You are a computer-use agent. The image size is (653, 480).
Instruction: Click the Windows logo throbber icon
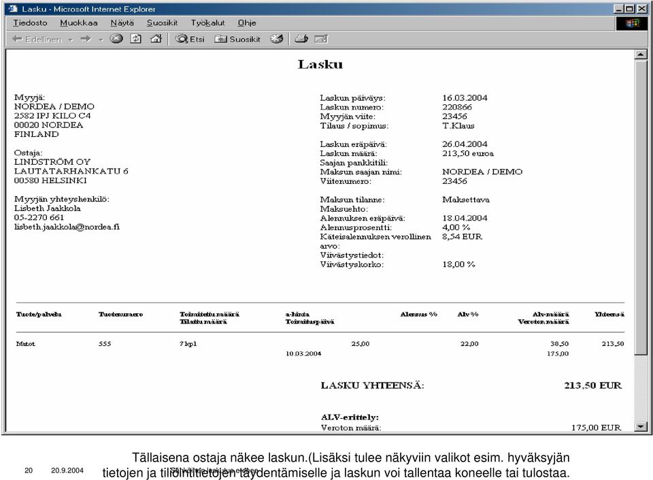click(x=632, y=23)
